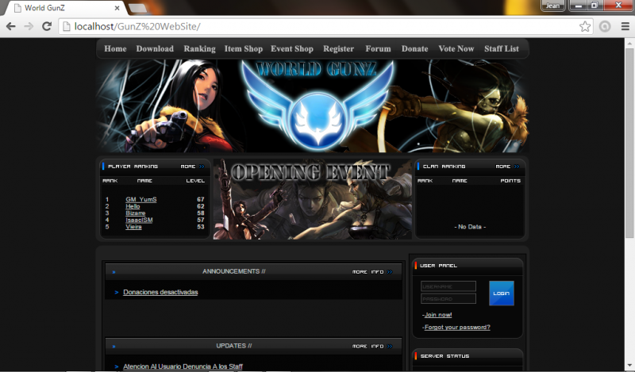This screenshot has height=372, width=635.
Task: Reload the page with the refresh icon
Action: 47,26
